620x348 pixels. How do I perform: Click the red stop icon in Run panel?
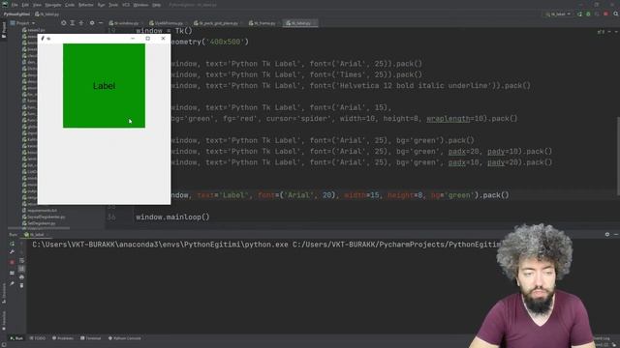(x=12, y=262)
